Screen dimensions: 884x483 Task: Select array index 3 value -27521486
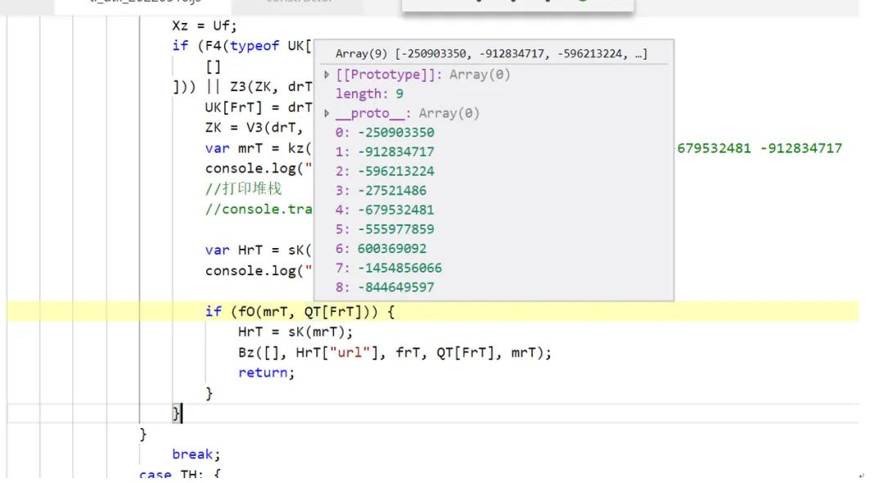(381, 191)
